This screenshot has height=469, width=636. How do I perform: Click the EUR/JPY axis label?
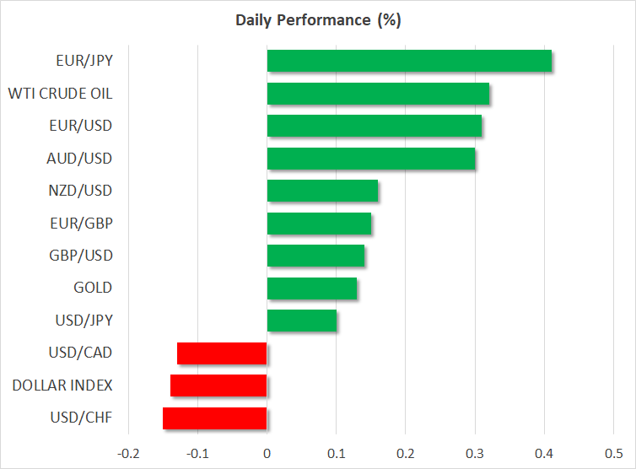84,61
